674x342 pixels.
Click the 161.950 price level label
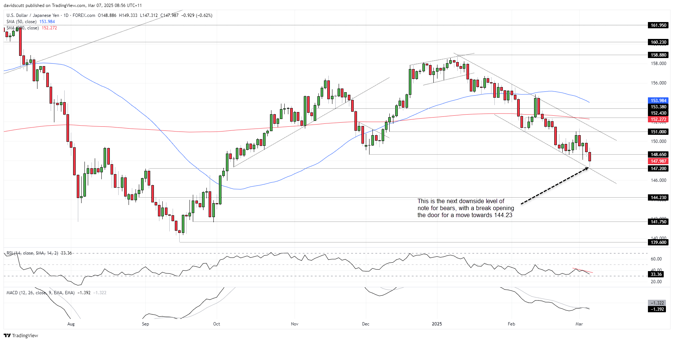click(658, 25)
